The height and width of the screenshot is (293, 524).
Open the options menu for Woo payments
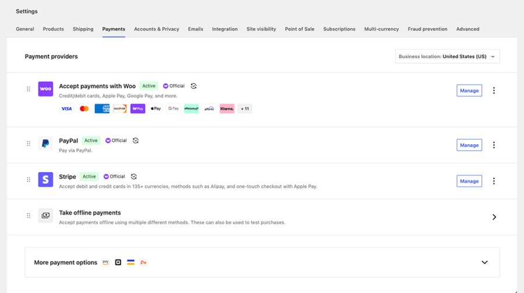coord(494,91)
